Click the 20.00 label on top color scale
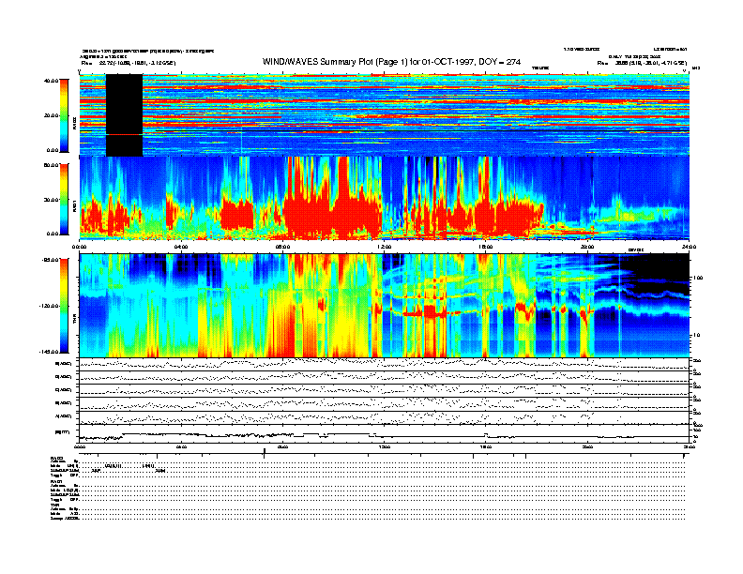743x574 pixels. coord(51,115)
